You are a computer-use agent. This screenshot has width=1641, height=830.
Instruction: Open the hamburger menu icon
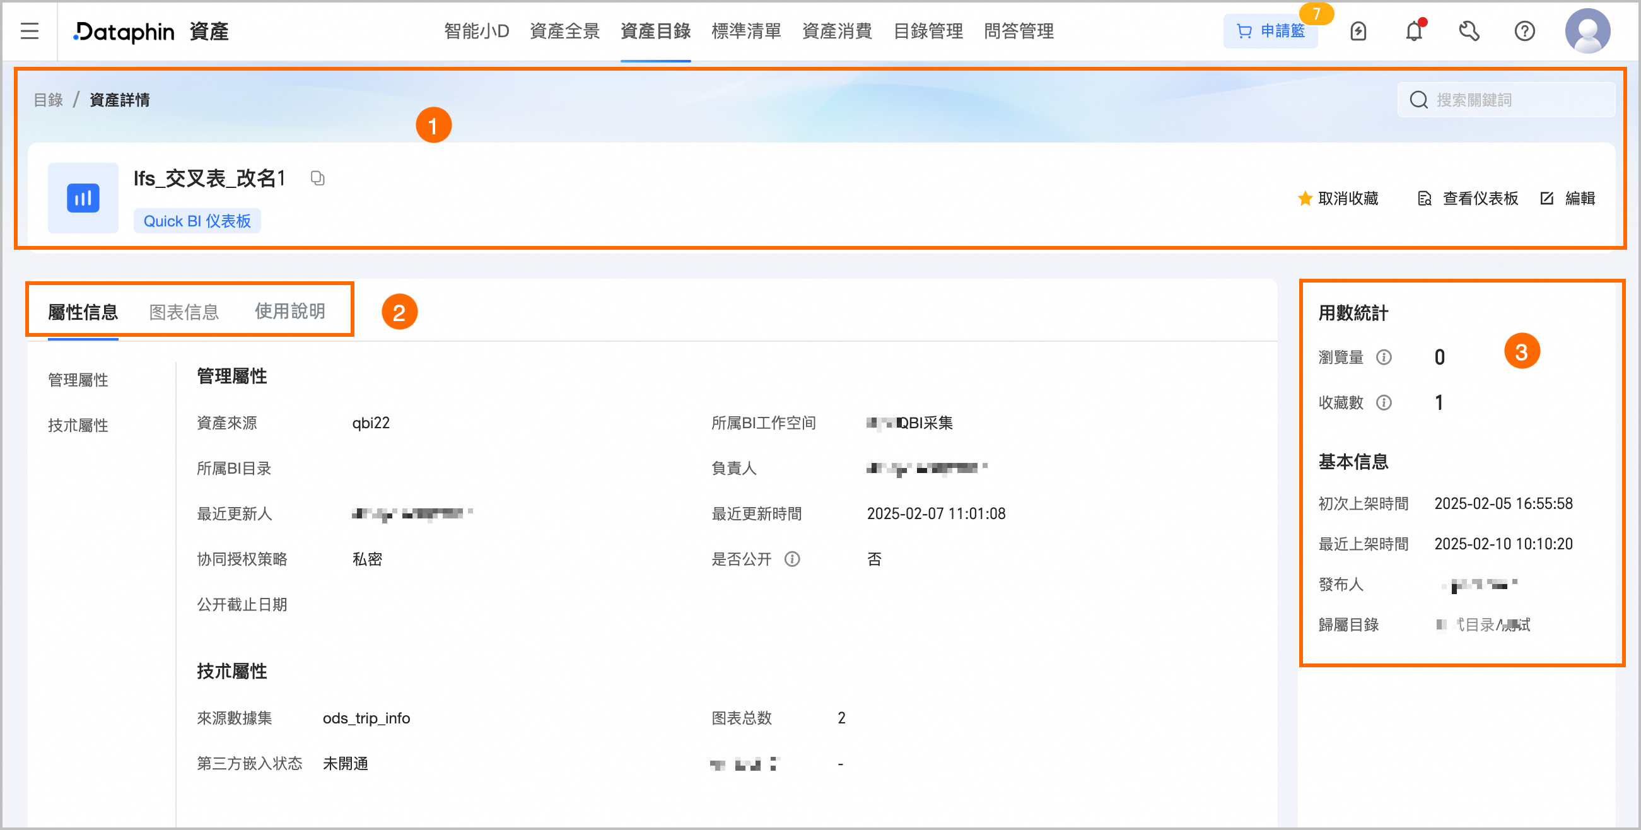[29, 30]
